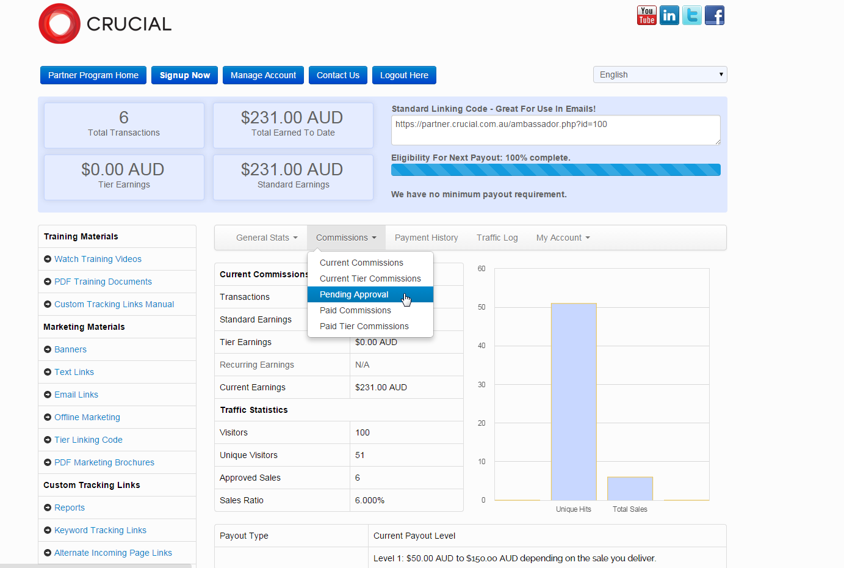Click arrow icon beside Banners
Viewport: 844px width, 568px height.
click(48, 349)
